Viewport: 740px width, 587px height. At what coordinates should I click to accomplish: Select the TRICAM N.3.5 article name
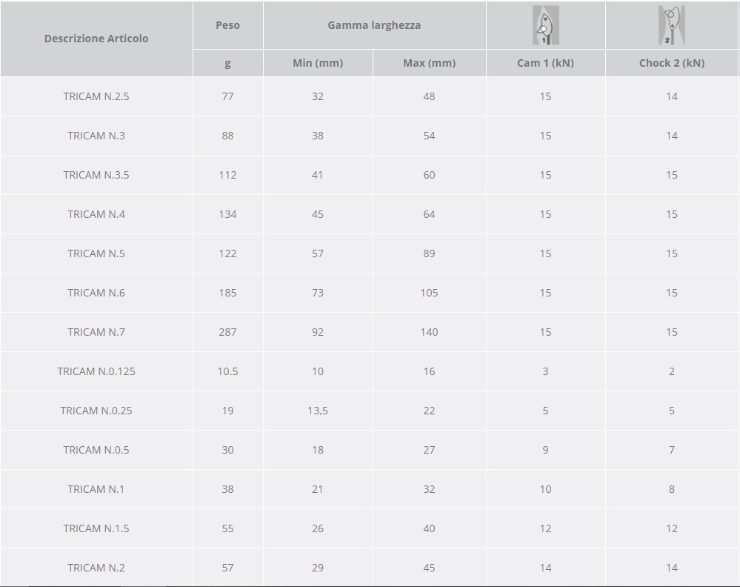96,175
